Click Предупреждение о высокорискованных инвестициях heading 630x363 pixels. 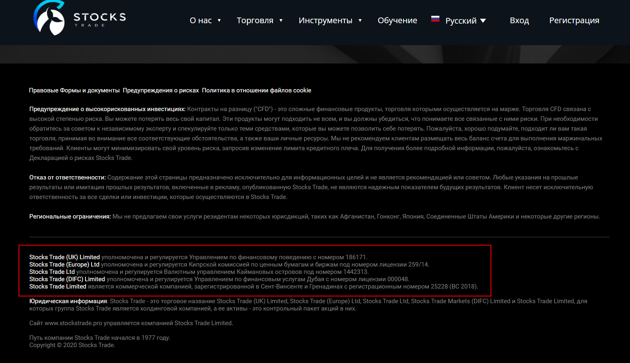click(108, 109)
